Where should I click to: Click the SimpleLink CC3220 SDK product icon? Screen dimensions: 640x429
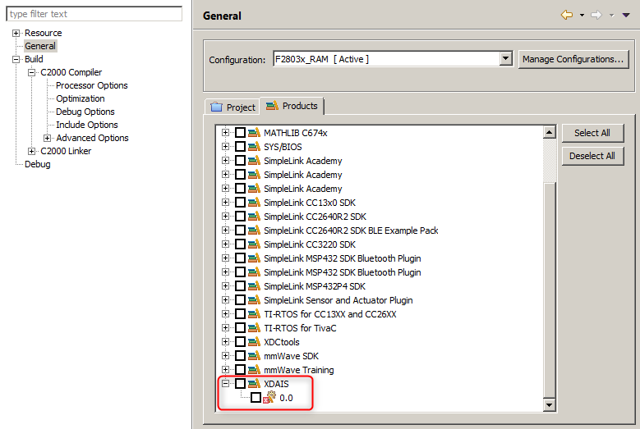pyautogui.click(x=254, y=244)
